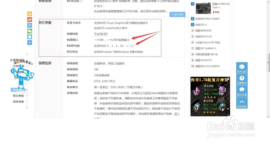This screenshot has width=270, height=144.
Task: Open 华硕B85-PRO GAMER ranking link
Action: [207, 19]
